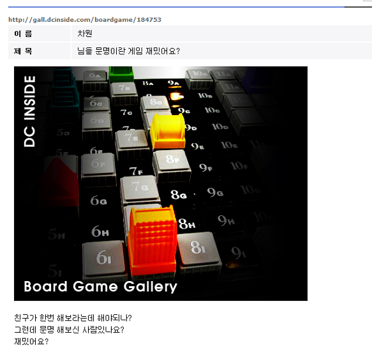
Task: Click the green game piece at top
Action: tap(121, 74)
